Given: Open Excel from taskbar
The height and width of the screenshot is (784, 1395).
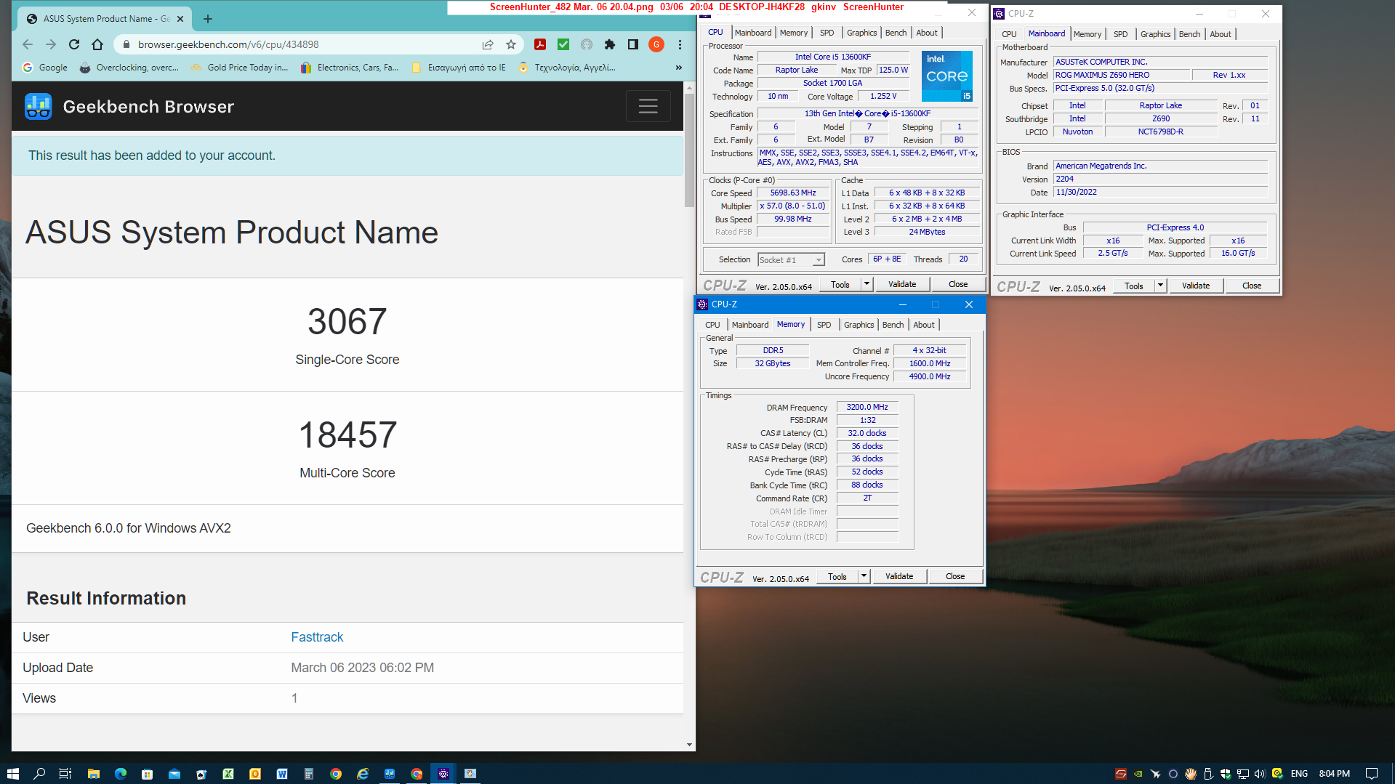Looking at the screenshot, I should click(228, 774).
